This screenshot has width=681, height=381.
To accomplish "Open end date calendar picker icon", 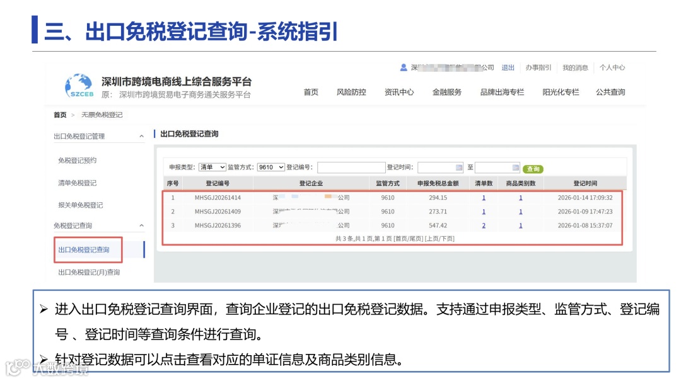I will (516, 168).
